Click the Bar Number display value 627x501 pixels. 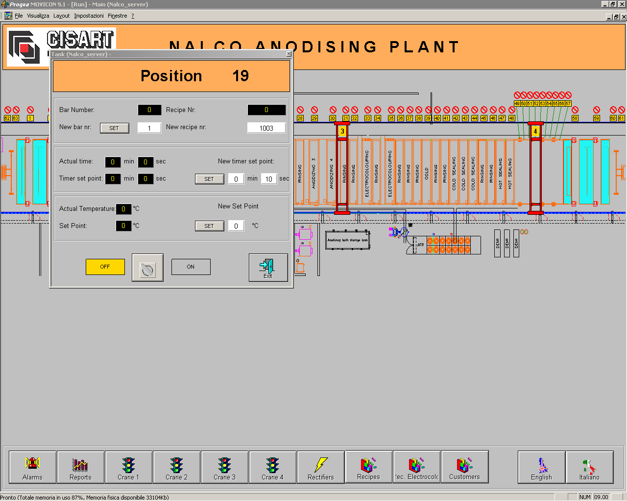149,110
